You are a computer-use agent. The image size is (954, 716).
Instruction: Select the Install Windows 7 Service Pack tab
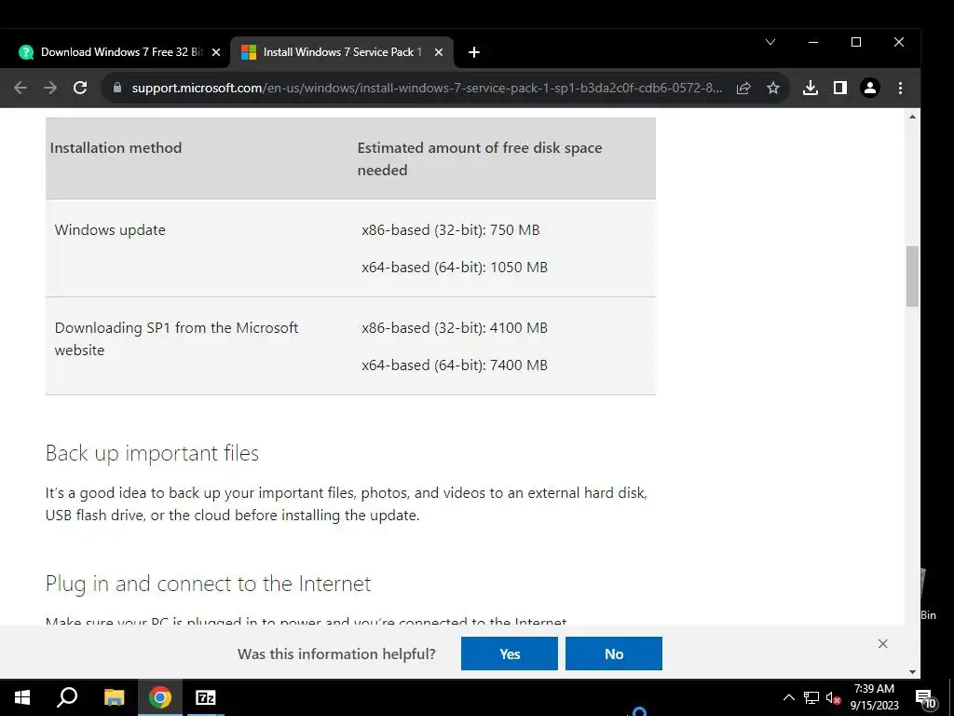click(335, 52)
